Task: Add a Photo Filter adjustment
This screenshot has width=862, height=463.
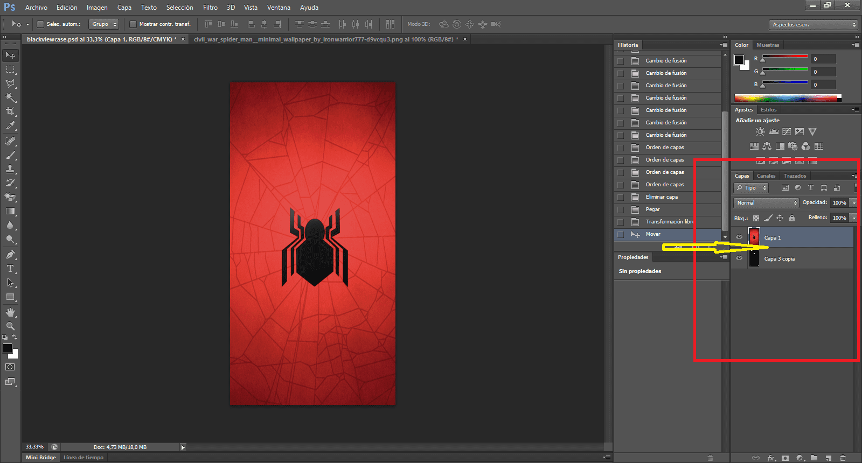Action: coord(793,146)
